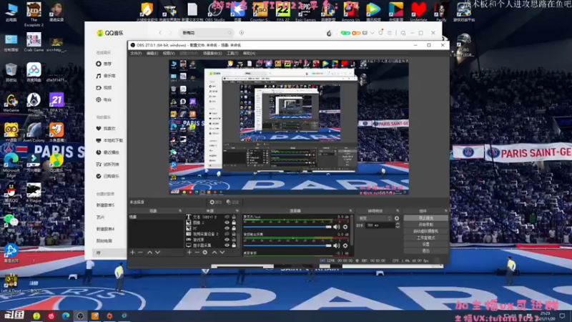The height and width of the screenshot is (322, 572).
Task: Pop out the Scenes dock panel
Action: [180, 211]
